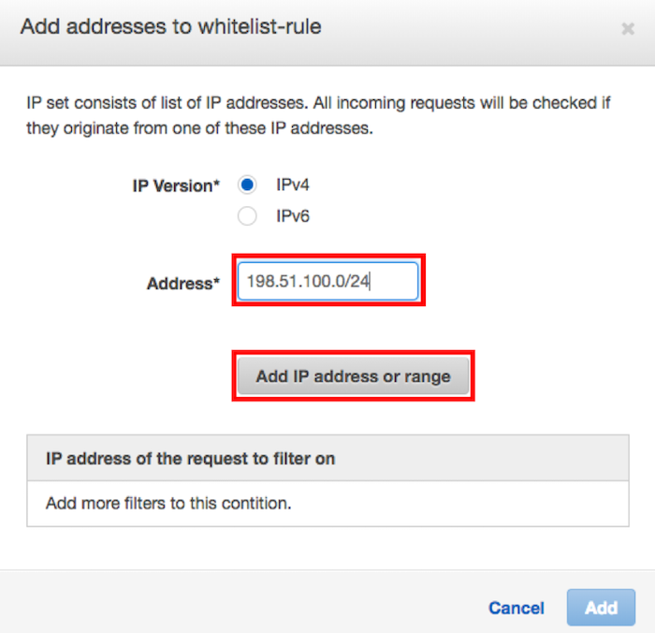Focus the Address input field
655x633 pixels.
(327, 281)
